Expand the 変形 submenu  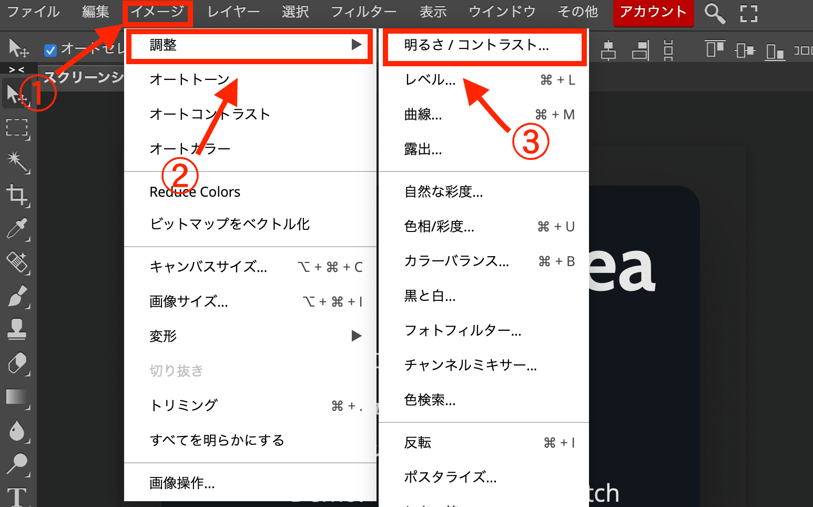[255, 336]
